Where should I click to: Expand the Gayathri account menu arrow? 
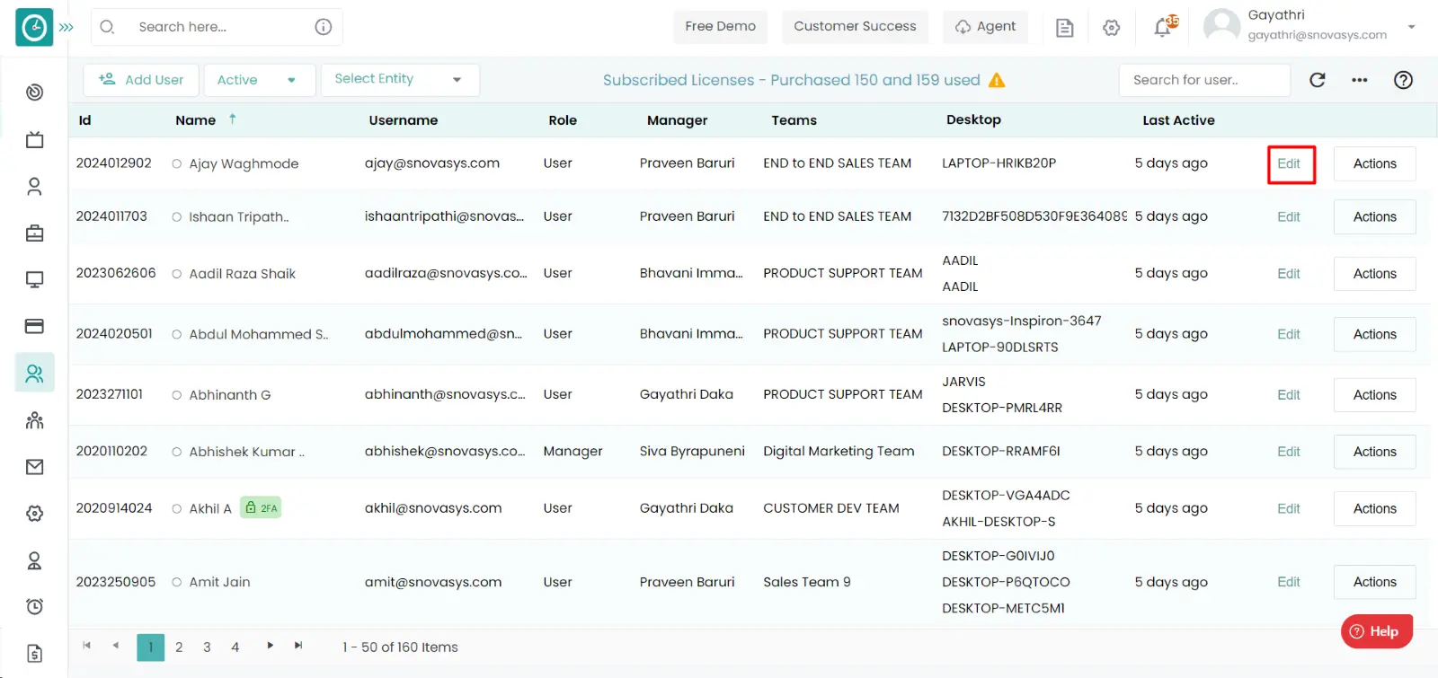[x=1411, y=27]
